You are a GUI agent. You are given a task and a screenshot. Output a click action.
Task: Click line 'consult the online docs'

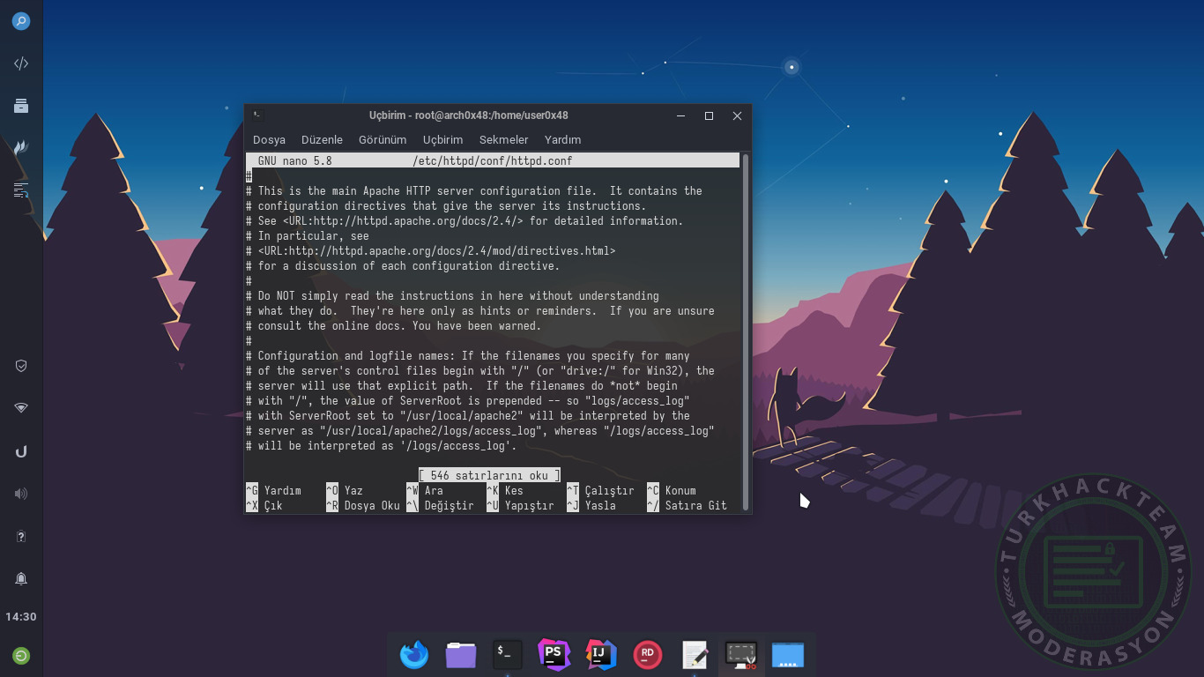point(393,326)
